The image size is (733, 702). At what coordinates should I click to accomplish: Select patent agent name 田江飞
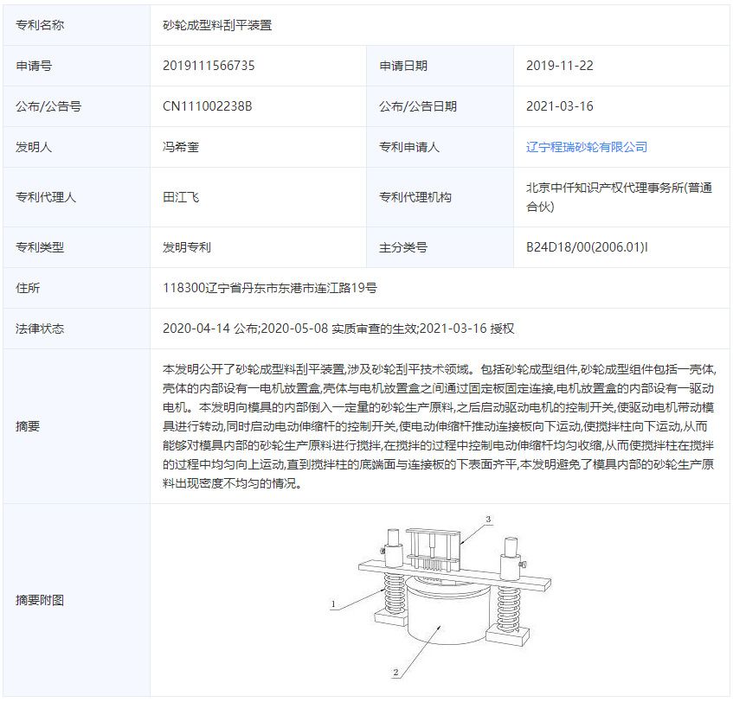pyautogui.click(x=181, y=197)
